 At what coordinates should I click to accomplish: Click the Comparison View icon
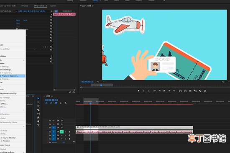point(195,91)
